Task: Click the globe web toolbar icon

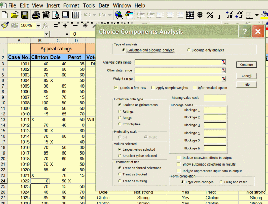Action: 119,15
